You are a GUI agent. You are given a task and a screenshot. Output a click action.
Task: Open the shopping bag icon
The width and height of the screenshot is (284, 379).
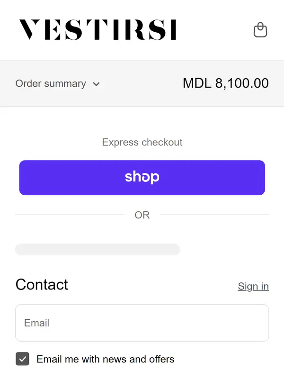tap(260, 30)
